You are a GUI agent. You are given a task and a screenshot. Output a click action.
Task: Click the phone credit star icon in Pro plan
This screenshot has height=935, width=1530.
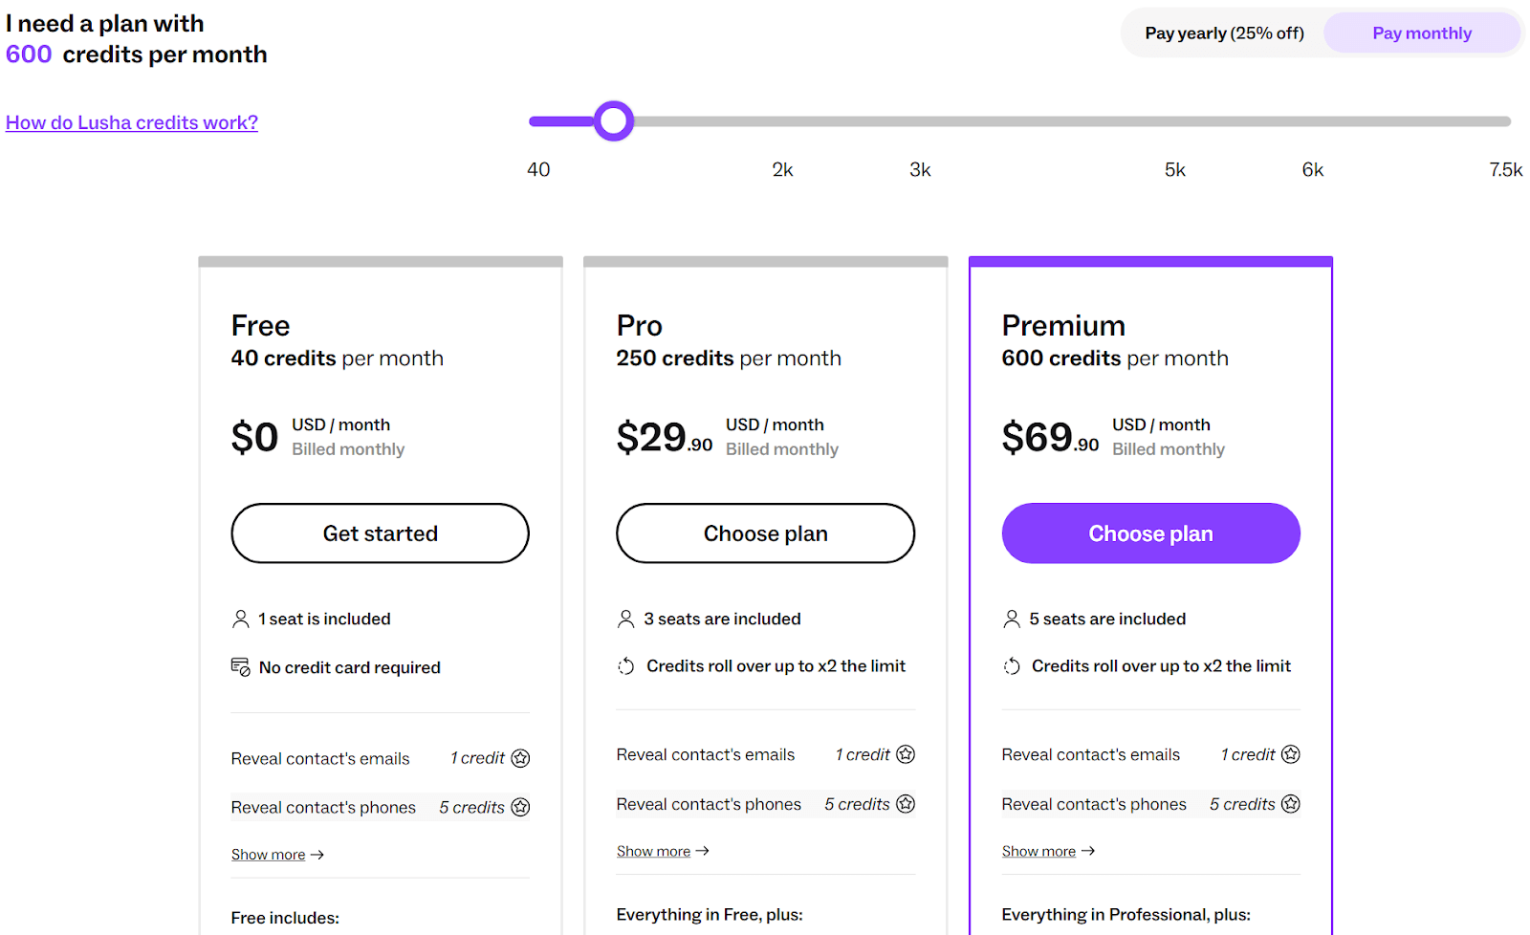907,804
